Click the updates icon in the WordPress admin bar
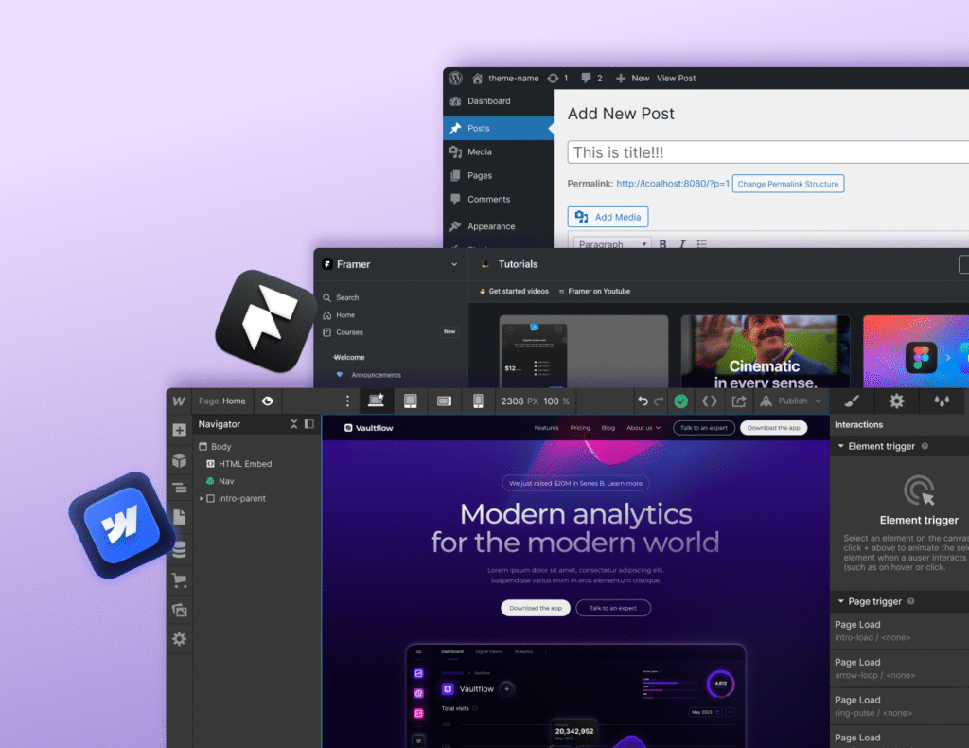Viewport: 969px width, 748px height. pyautogui.click(x=553, y=78)
